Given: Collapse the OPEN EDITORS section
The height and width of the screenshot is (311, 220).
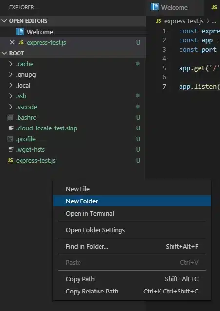Looking at the screenshot, I should (4, 21).
